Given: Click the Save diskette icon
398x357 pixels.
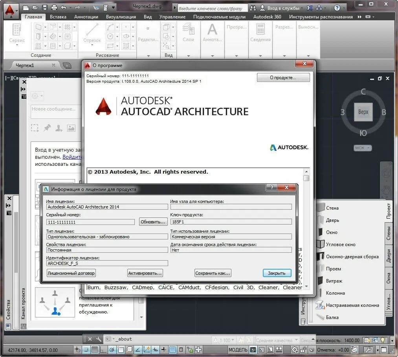Looking at the screenshot, I should [45, 8].
